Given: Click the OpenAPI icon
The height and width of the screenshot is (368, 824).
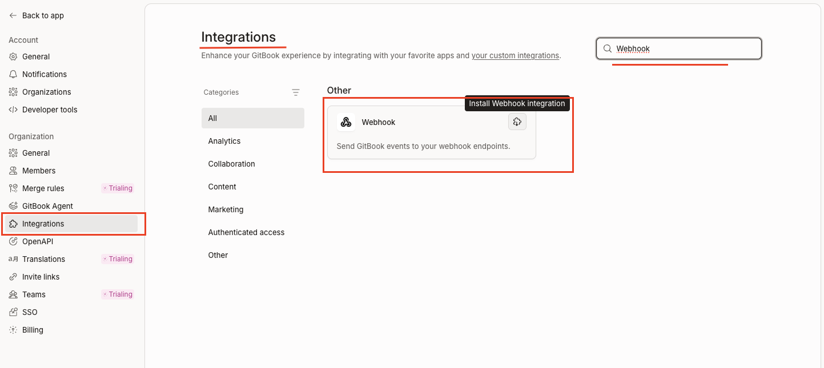Looking at the screenshot, I should tap(13, 241).
